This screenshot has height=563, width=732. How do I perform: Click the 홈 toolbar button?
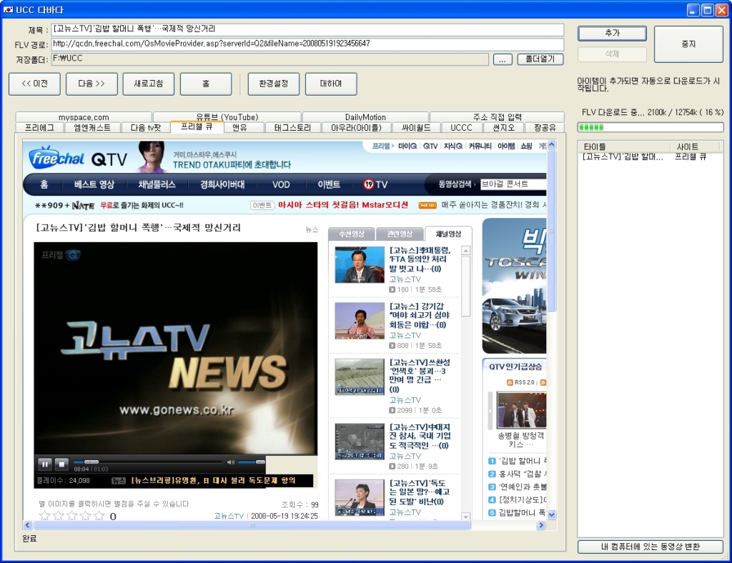(206, 84)
